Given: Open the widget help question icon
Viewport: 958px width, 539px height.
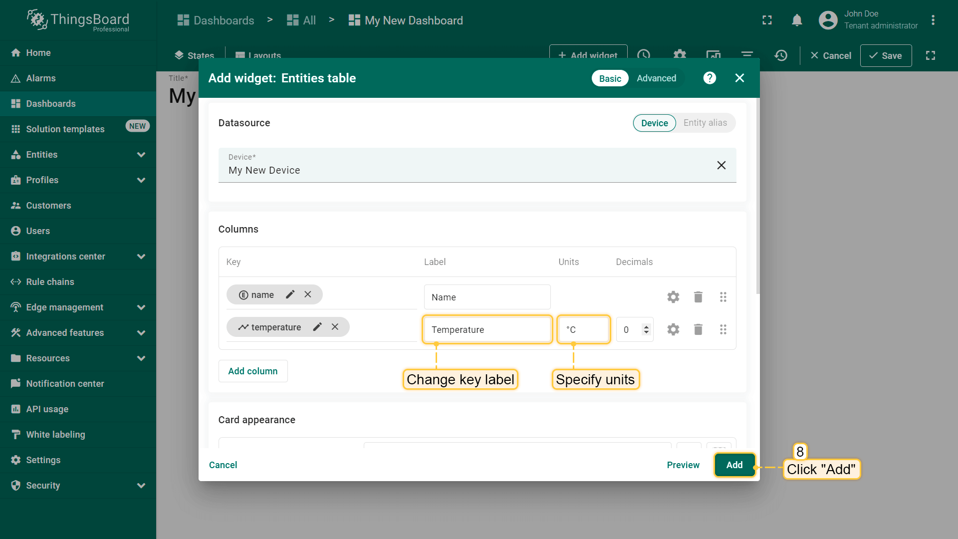Looking at the screenshot, I should pos(710,78).
